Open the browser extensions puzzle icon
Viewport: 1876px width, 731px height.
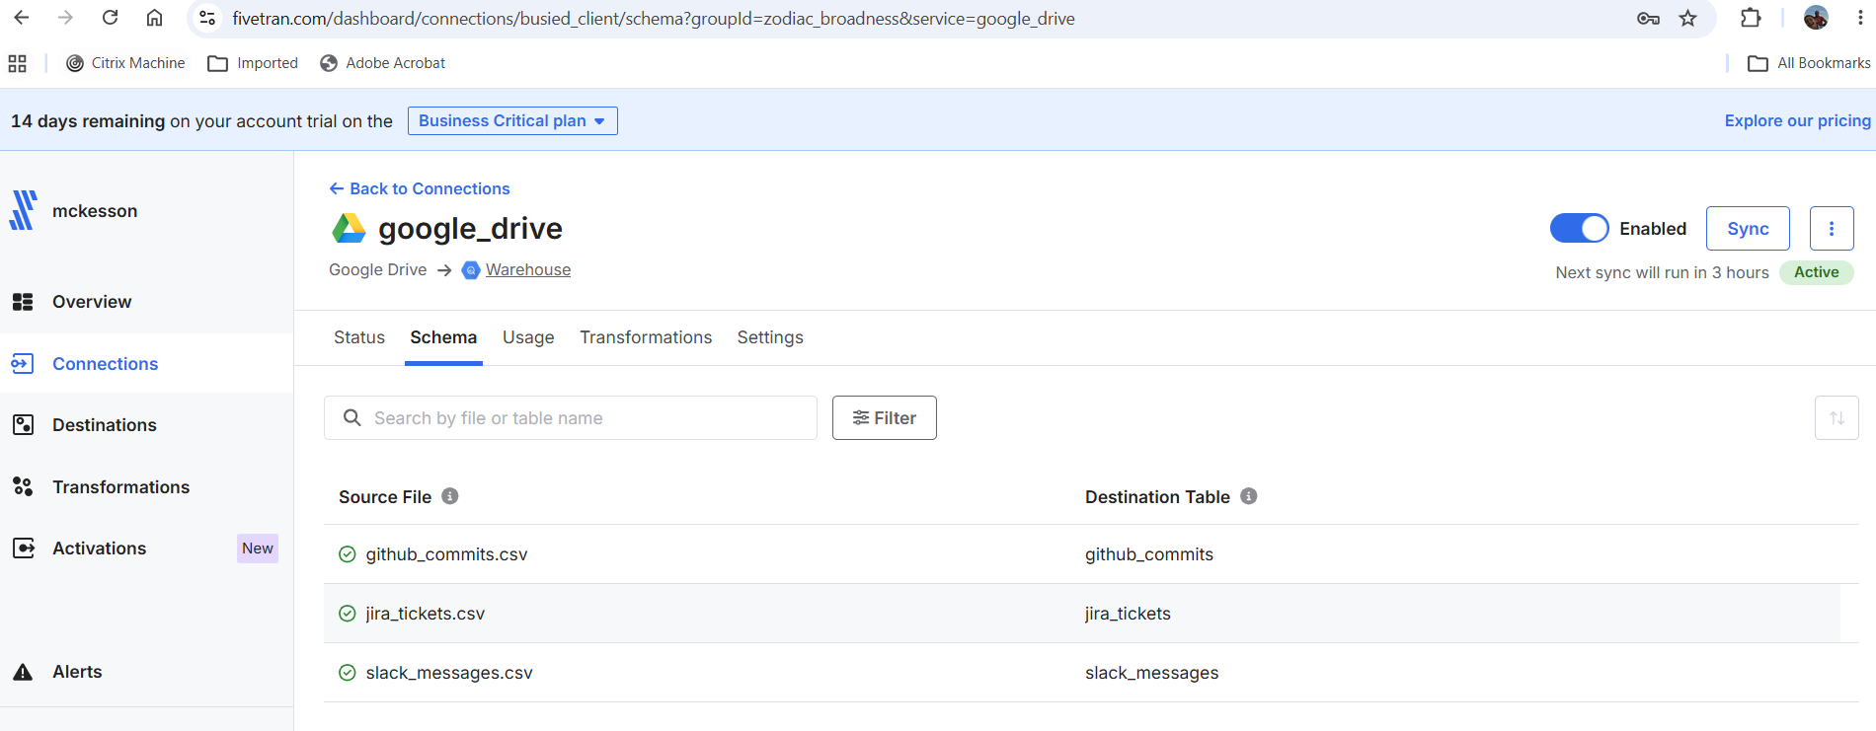(x=1751, y=18)
